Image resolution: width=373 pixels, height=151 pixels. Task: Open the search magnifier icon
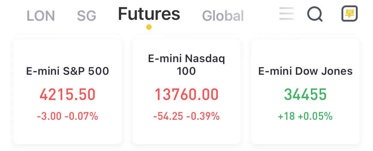coord(315,14)
